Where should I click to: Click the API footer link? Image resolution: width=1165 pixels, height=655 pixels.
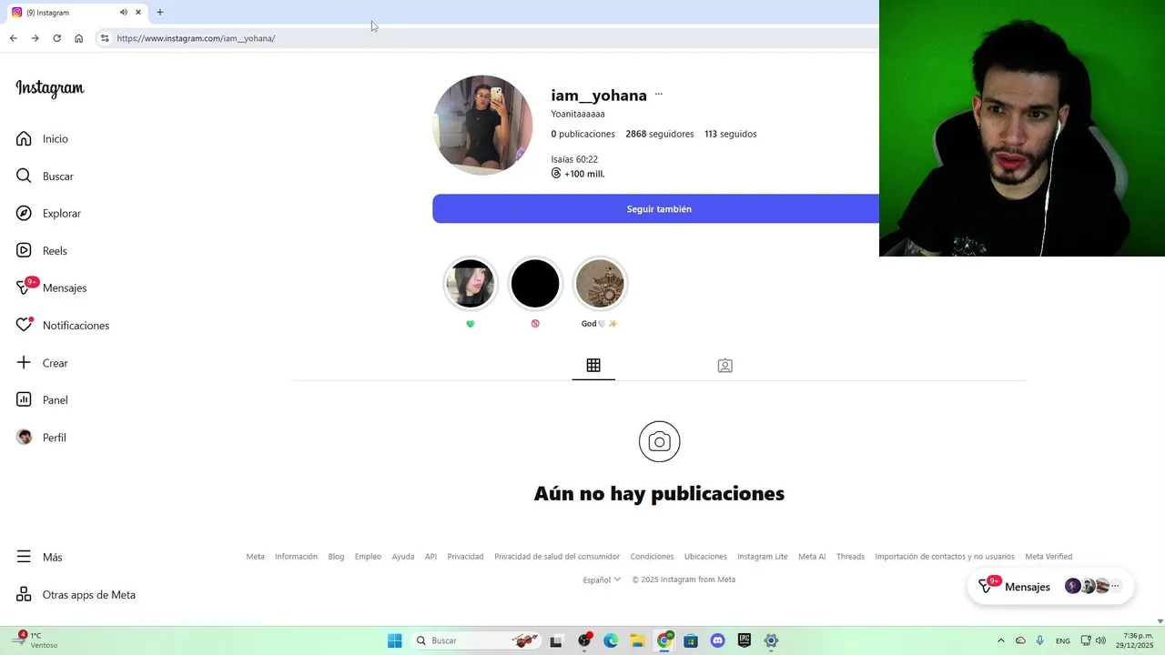(x=431, y=557)
